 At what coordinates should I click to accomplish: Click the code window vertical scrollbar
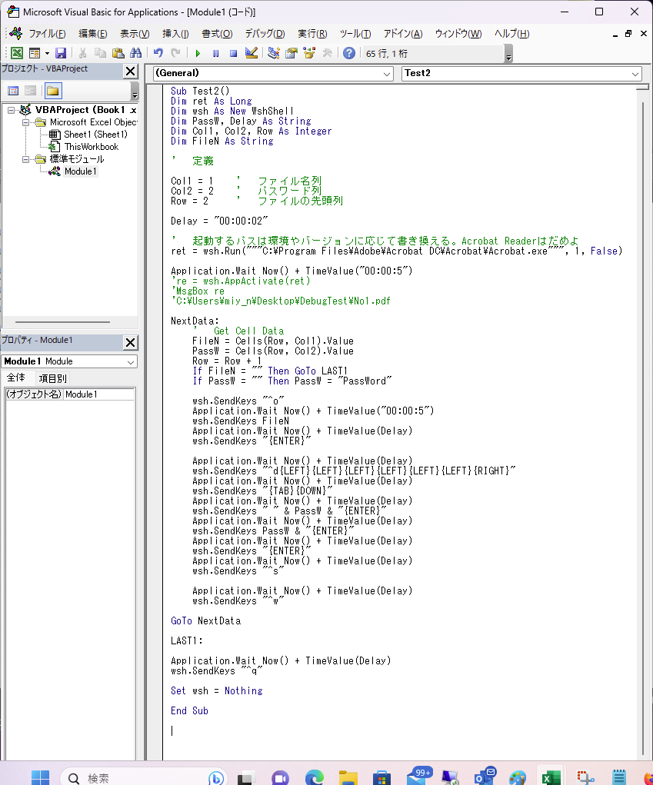coord(642,428)
